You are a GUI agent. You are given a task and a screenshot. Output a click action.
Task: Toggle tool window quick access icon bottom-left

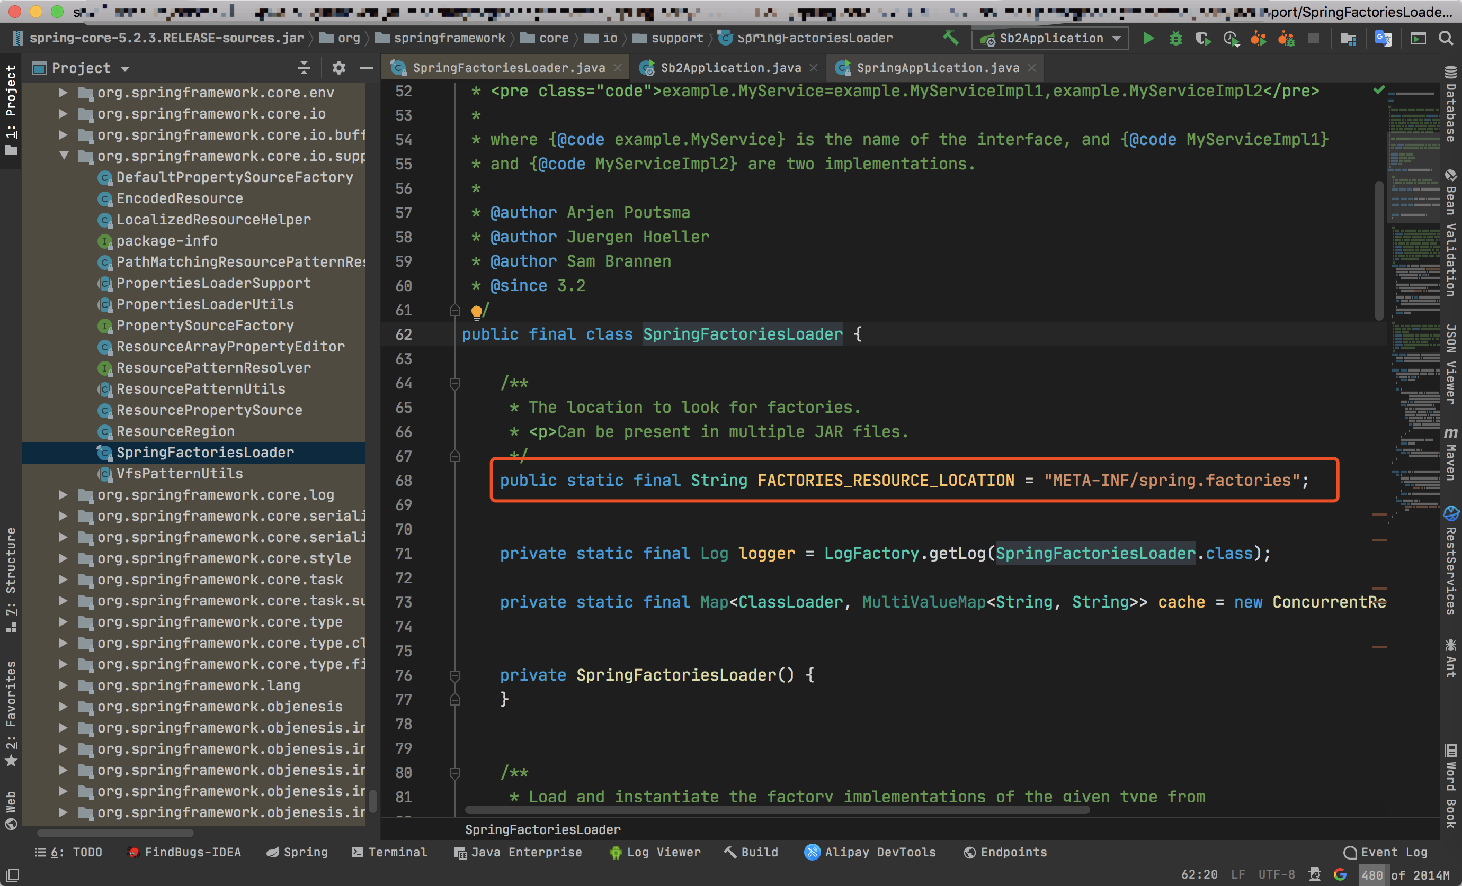click(13, 875)
